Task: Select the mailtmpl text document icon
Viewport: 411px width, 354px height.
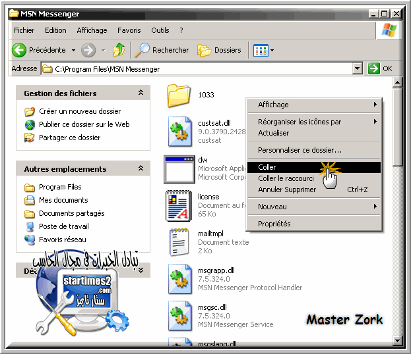Action: click(x=179, y=242)
